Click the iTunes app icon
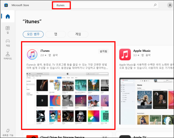Viewport: 174px width, 138px height. click(x=32, y=55)
